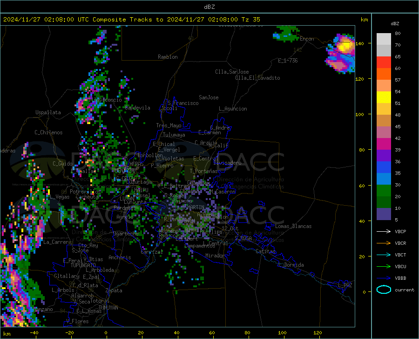The width and height of the screenshot is (419, 339).
Task: Click the dBZ label above the color scale
Action: 395,23
